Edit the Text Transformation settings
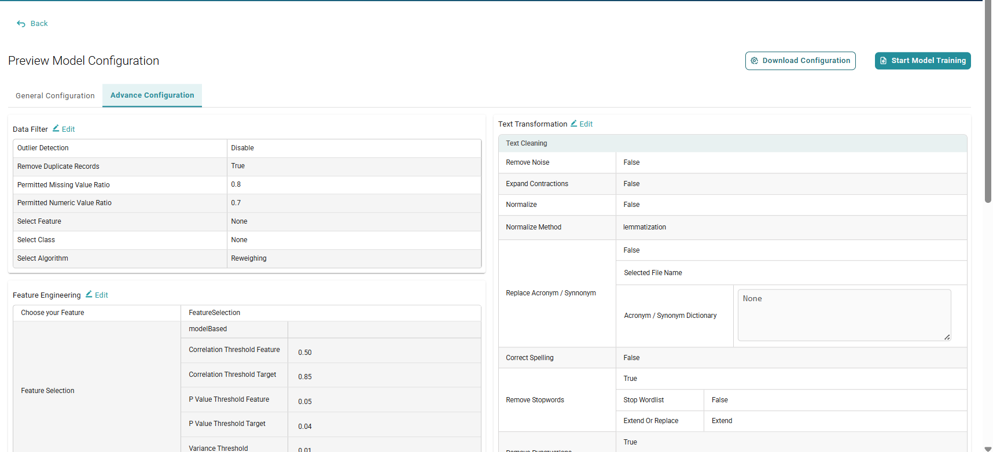 tap(582, 124)
